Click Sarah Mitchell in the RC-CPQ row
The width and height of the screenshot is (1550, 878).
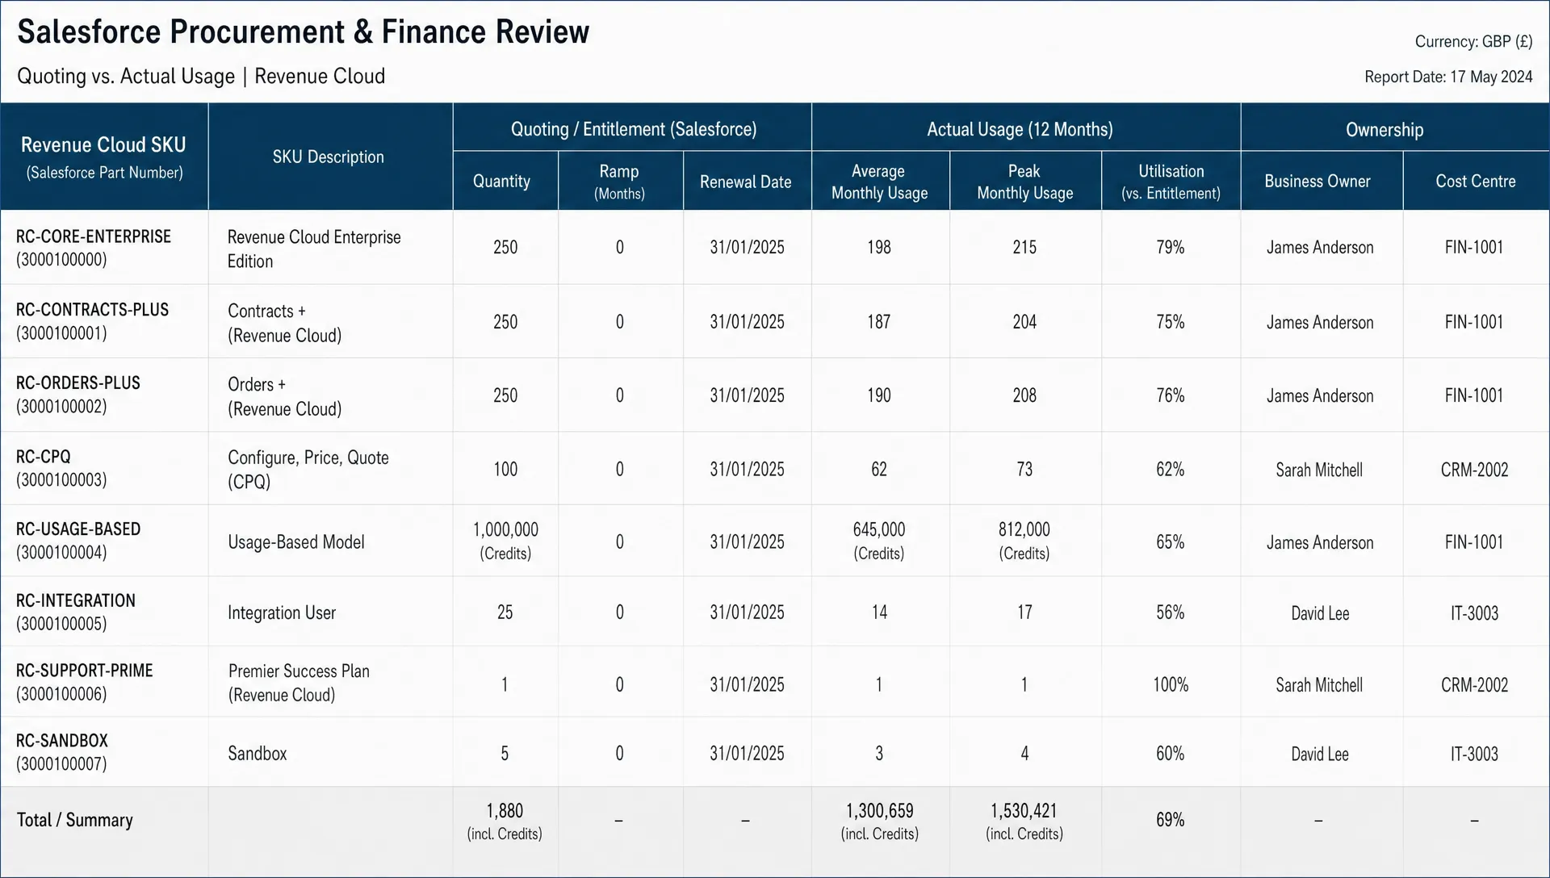pos(1319,470)
